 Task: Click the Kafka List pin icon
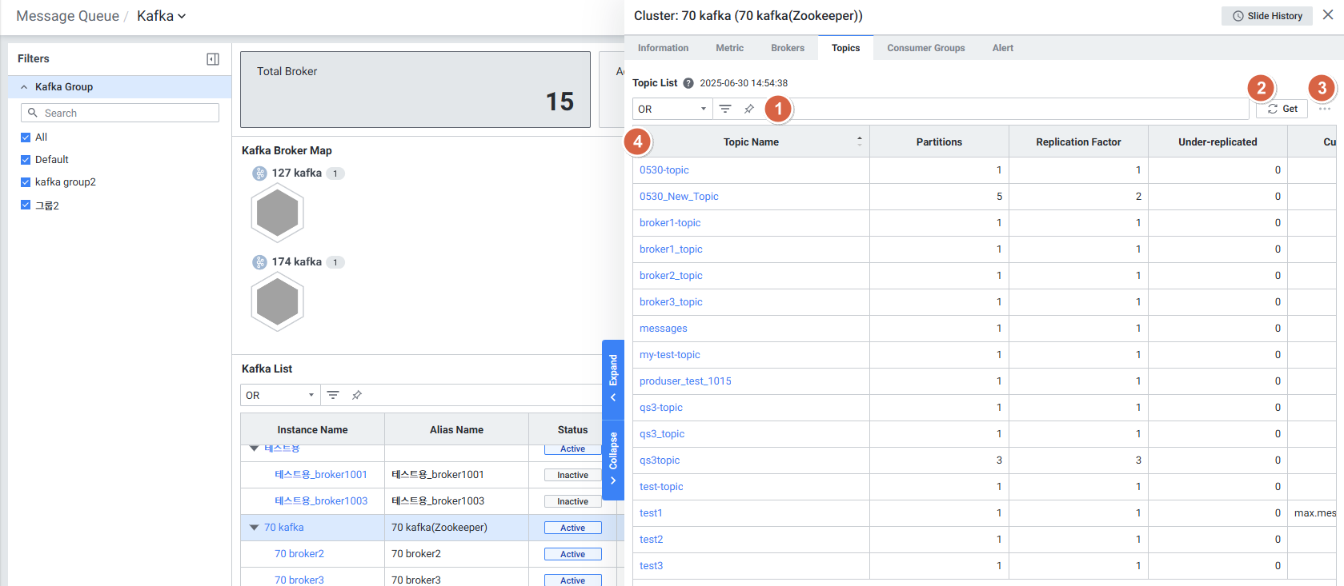pyautogui.click(x=357, y=395)
